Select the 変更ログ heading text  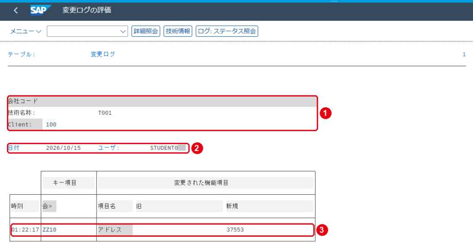tap(103, 54)
